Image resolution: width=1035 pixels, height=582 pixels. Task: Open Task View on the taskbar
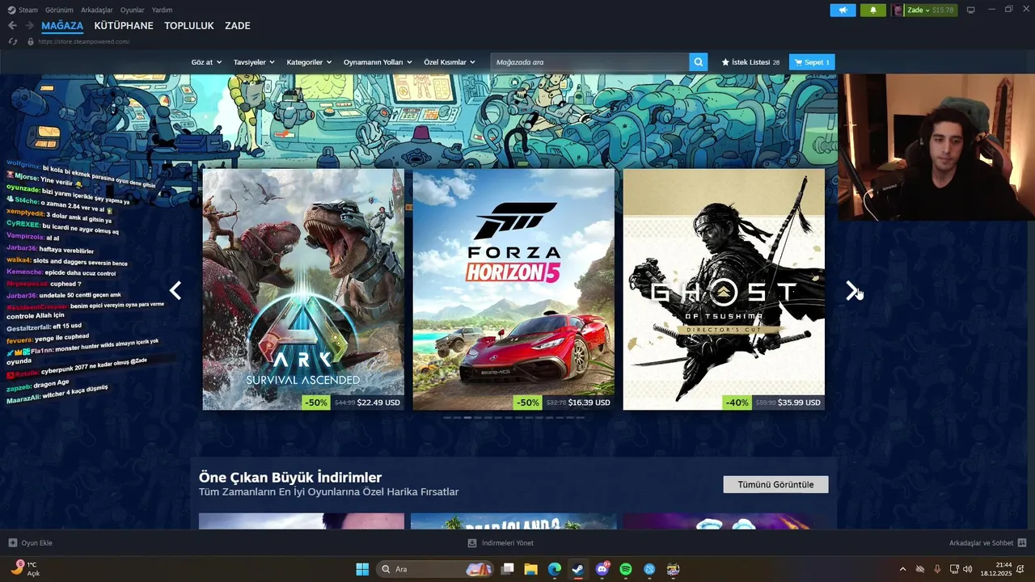tap(508, 569)
